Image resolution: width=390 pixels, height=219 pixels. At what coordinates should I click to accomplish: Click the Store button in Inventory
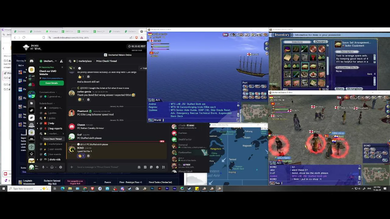coord(339,89)
